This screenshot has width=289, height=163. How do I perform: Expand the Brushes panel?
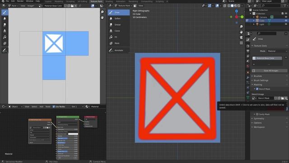pyautogui.click(x=258, y=76)
